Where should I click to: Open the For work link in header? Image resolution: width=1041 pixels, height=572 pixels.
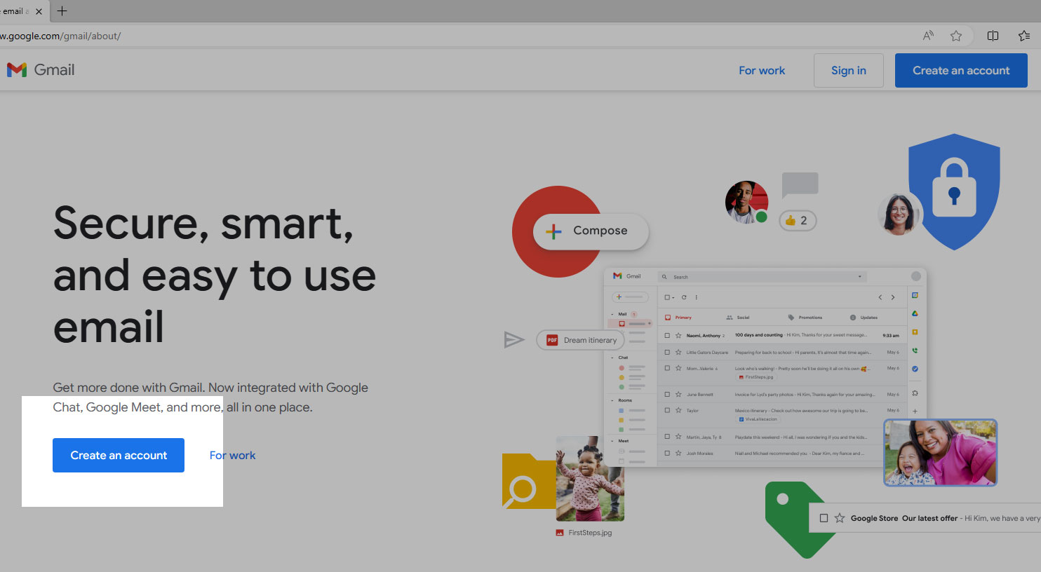click(762, 70)
